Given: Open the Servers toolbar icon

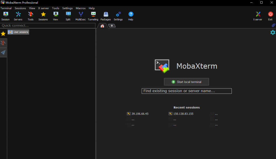Looking at the screenshot, I should (x=18, y=16).
